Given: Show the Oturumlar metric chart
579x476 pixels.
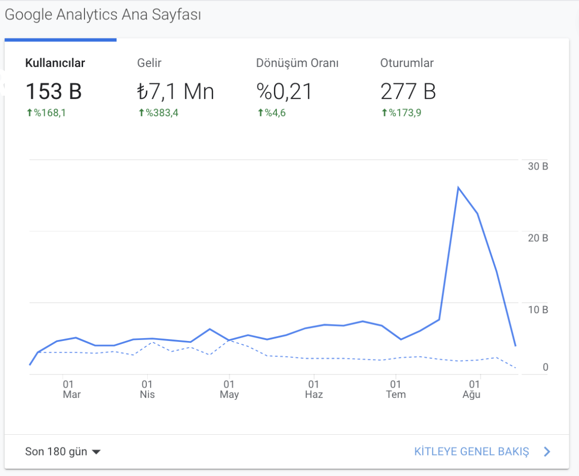Looking at the screenshot, I should pos(407,63).
